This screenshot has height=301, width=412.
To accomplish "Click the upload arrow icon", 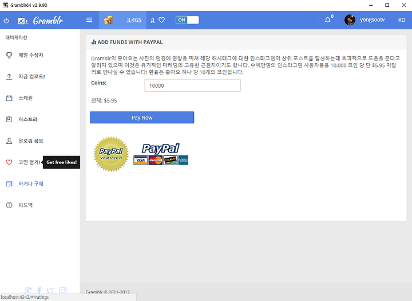I will 9,77.
